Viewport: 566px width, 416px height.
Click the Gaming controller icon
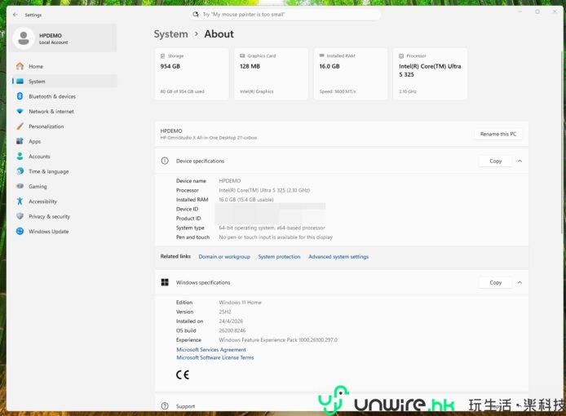[20, 186]
